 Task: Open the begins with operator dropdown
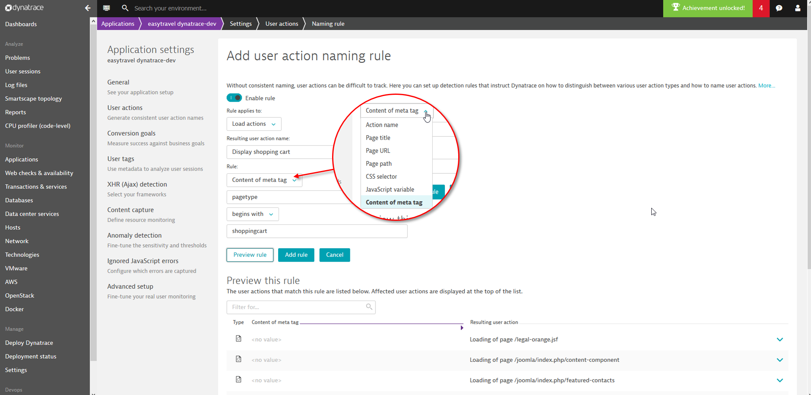tap(253, 214)
